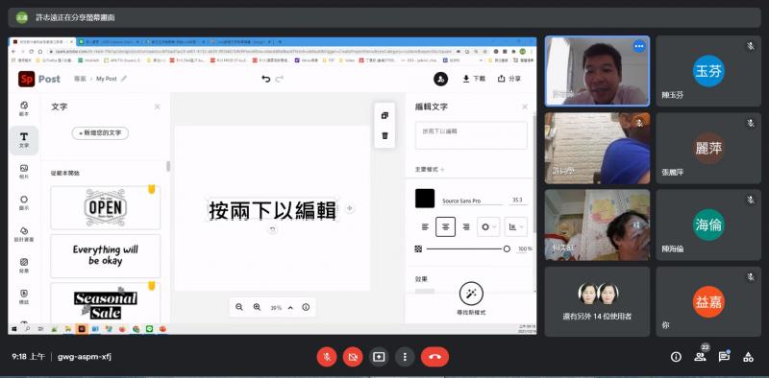Expand the zoom level options chevron
The image size is (769, 378).
pyautogui.click(x=290, y=308)
